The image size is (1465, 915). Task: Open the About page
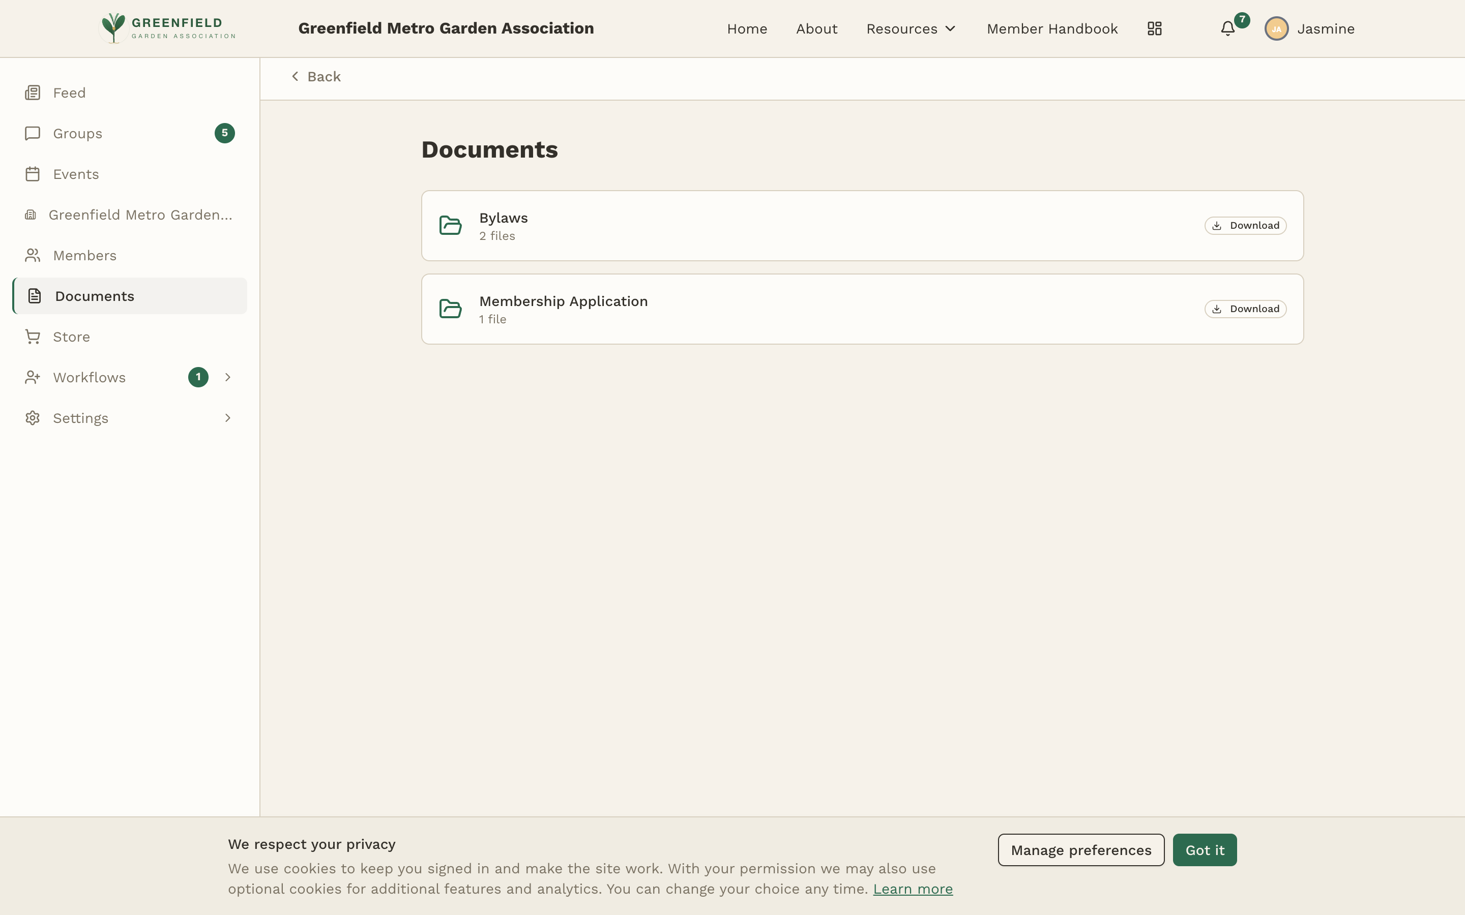(x=816, y=28)
